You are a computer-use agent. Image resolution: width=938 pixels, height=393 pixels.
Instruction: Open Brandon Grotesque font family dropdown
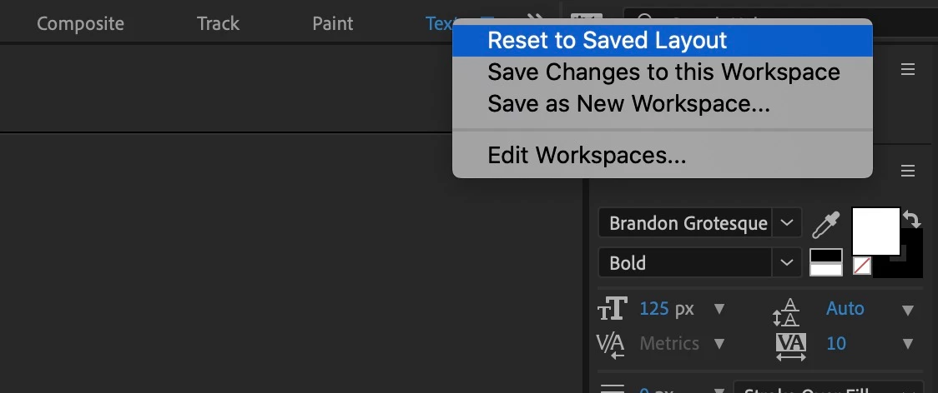786,223
